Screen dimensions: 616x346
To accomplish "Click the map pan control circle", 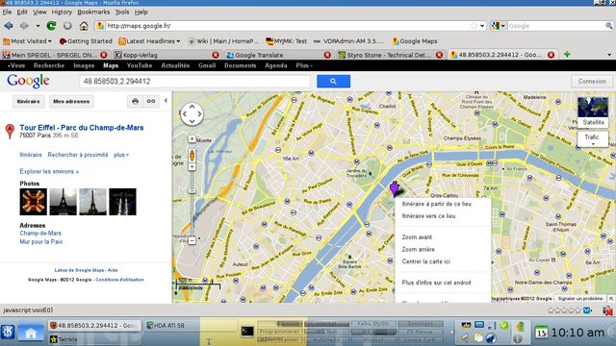I will coord(192,114).
